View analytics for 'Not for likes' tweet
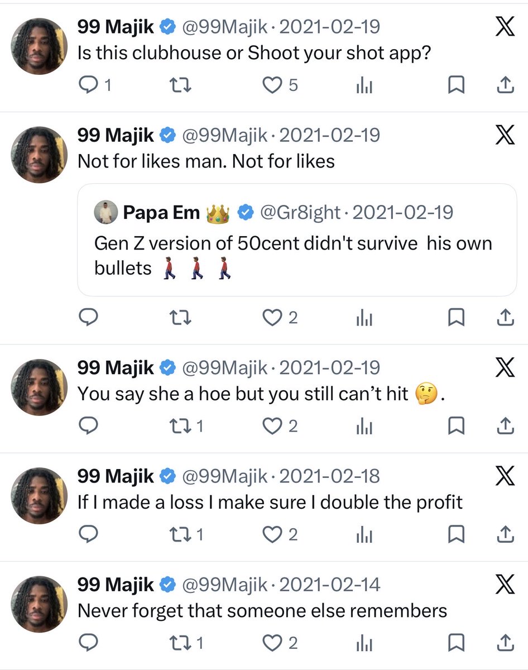Image resolution: width=528 pixels, height=670 pixels. 364,318
